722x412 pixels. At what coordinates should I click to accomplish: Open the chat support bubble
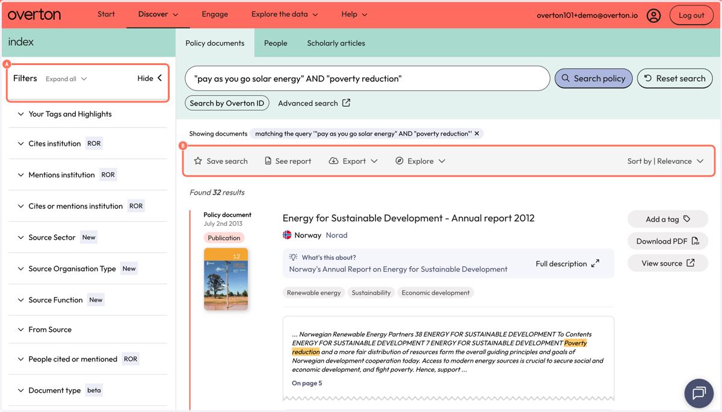699,393
